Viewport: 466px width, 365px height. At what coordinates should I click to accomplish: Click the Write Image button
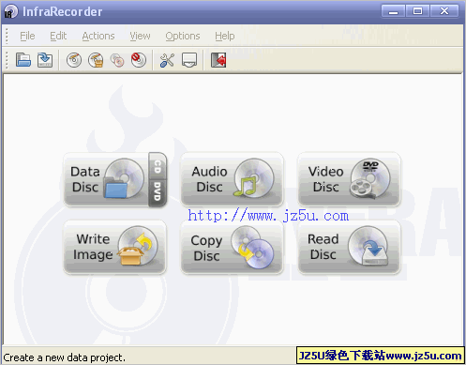[x=114, y=247]
